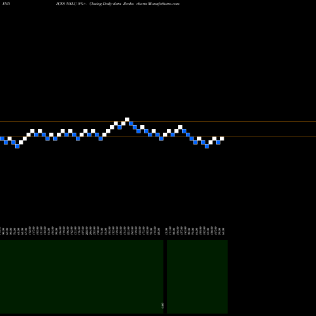Click the smaller right green volume panel
Image resolution: width=316 pixels, height=316 pixels.
(x=197, y=277)
